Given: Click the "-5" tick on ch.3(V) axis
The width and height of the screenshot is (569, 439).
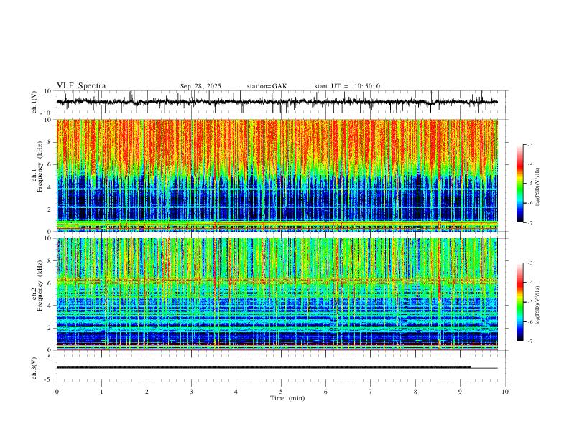Looking at the screenshot, I should (x=49, y=379).
